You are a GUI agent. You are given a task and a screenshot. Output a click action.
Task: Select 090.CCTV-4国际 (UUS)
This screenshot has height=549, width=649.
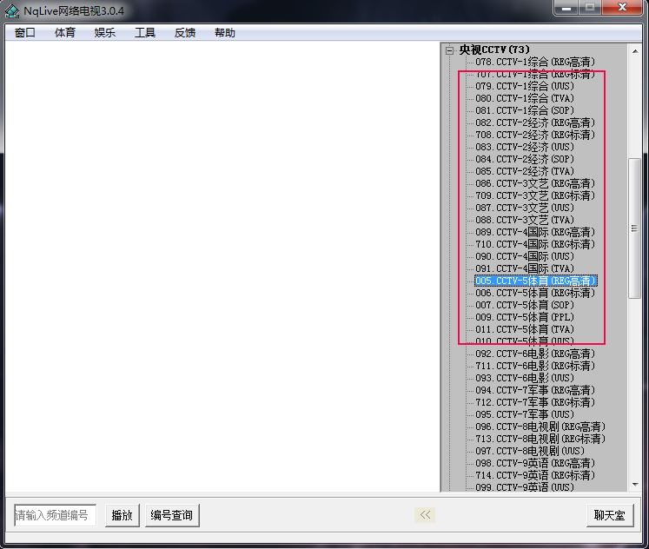(525, 256)
